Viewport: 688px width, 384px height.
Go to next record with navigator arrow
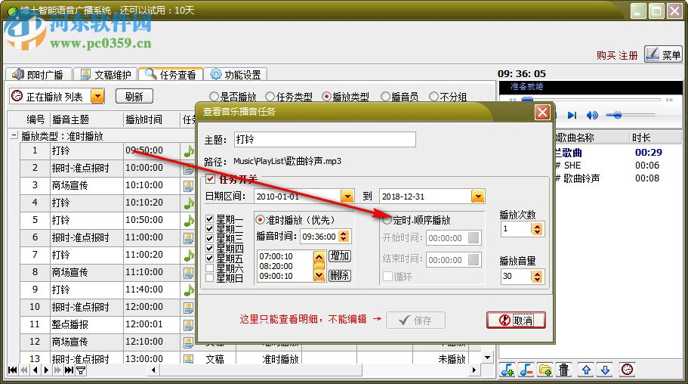point(46,370)
